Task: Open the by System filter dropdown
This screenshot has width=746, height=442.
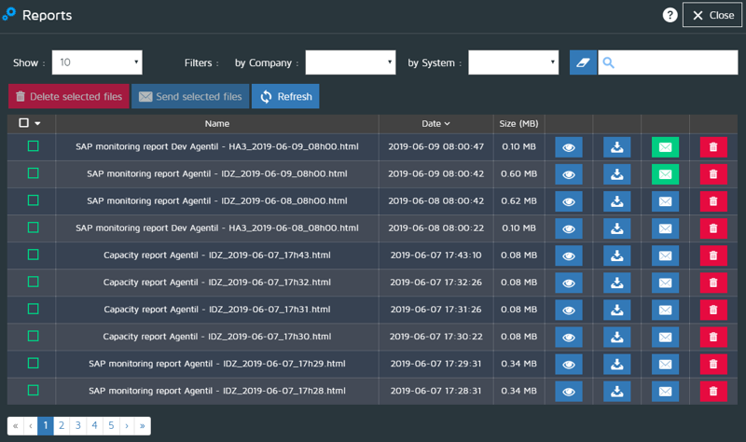Action: 513,62
